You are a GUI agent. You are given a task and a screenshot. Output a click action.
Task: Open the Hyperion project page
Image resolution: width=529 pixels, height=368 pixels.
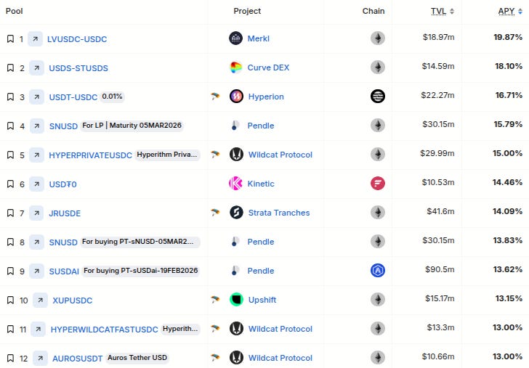[266, 97]
